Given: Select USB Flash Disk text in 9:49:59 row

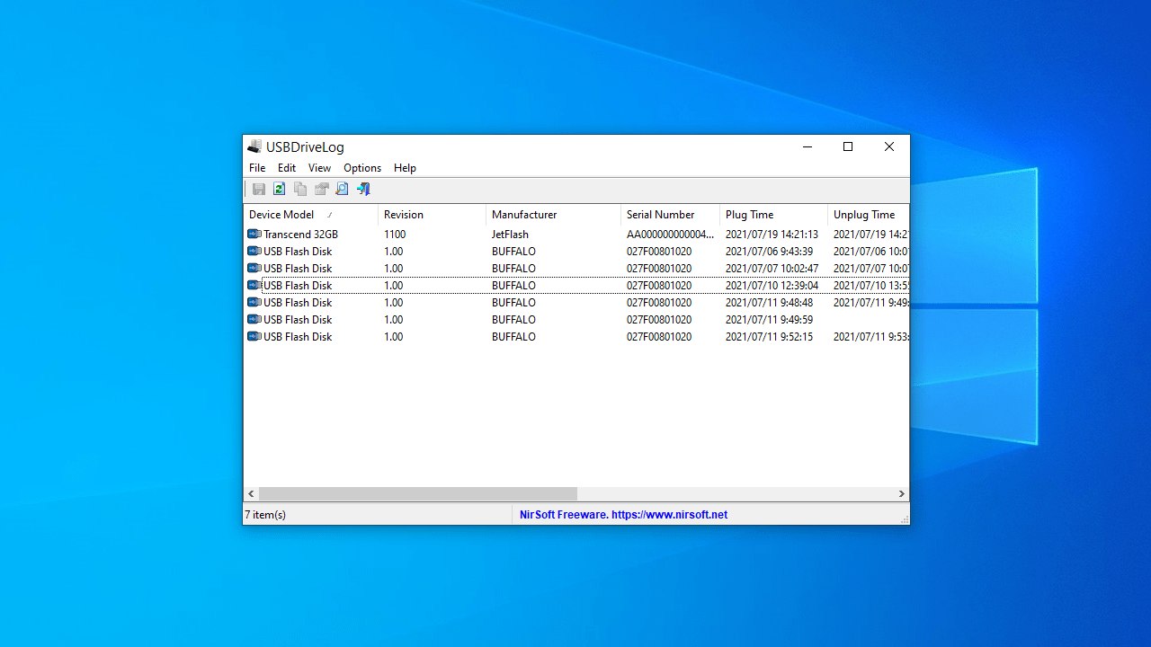Looking at the screenshot, I should (x=298, y=320).
